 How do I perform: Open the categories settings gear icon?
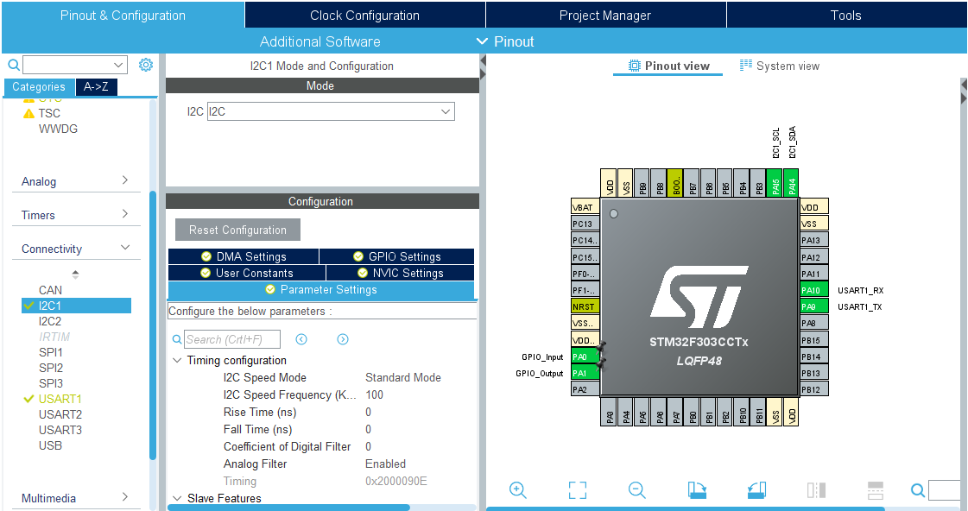point(146,65)
